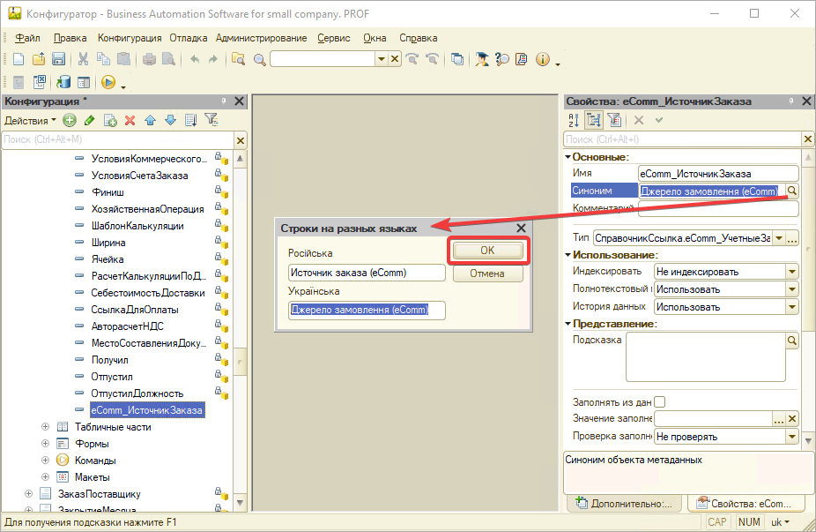The width and height of the screenshot is (816, 532).
Task: Open the Конфигурация menu
Action: (130, 38)
